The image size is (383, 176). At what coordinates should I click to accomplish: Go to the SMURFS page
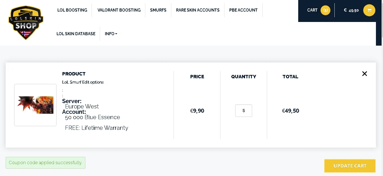click(158, 10)
